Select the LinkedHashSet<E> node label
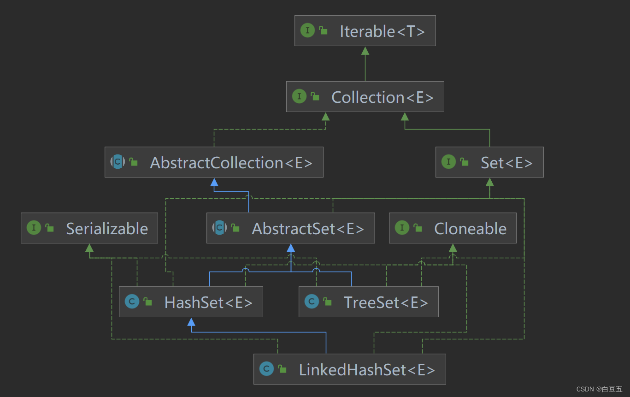The height and width of the screenshot is (397, 630). [367, 369]
